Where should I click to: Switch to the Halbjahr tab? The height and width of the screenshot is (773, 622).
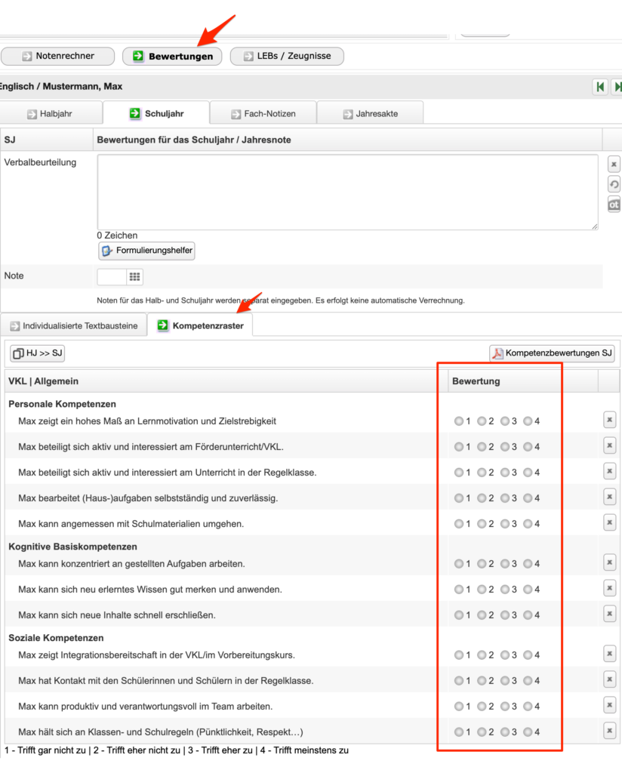[x=51, y=114]
